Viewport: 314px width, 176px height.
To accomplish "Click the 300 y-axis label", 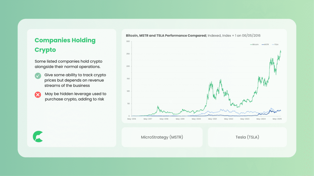I will [x=128, y=41].
